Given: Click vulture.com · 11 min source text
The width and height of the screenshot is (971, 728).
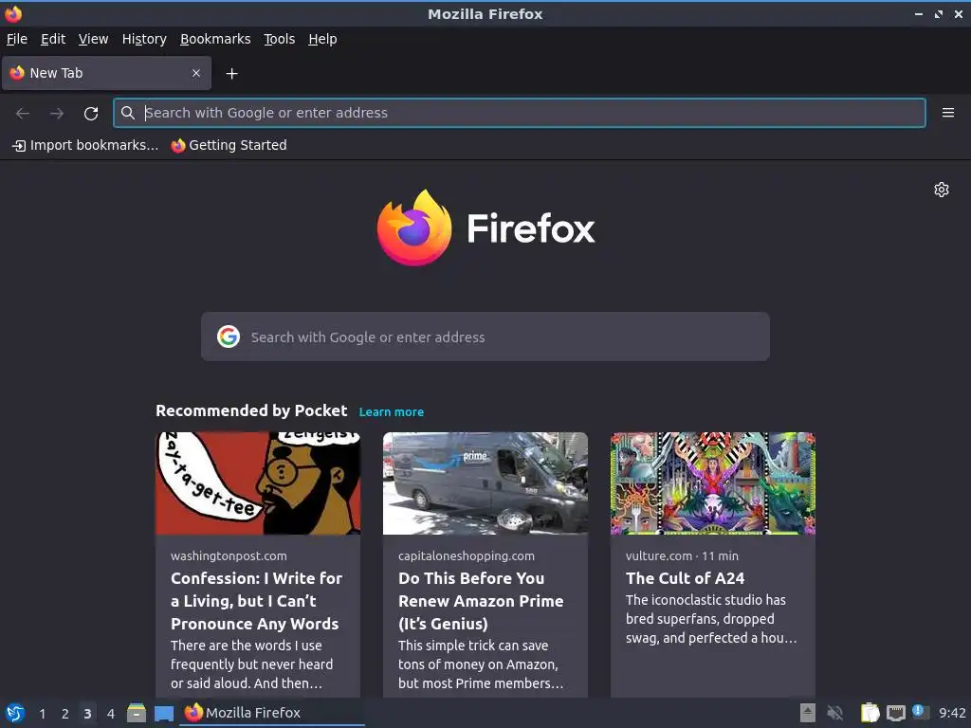Looking at the screenshot, I should click(x=682, y=555).
